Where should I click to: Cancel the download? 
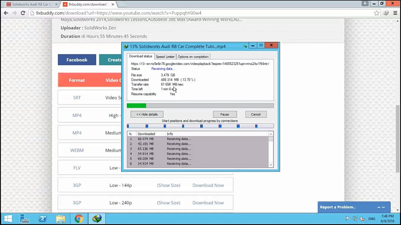(256, 114)
